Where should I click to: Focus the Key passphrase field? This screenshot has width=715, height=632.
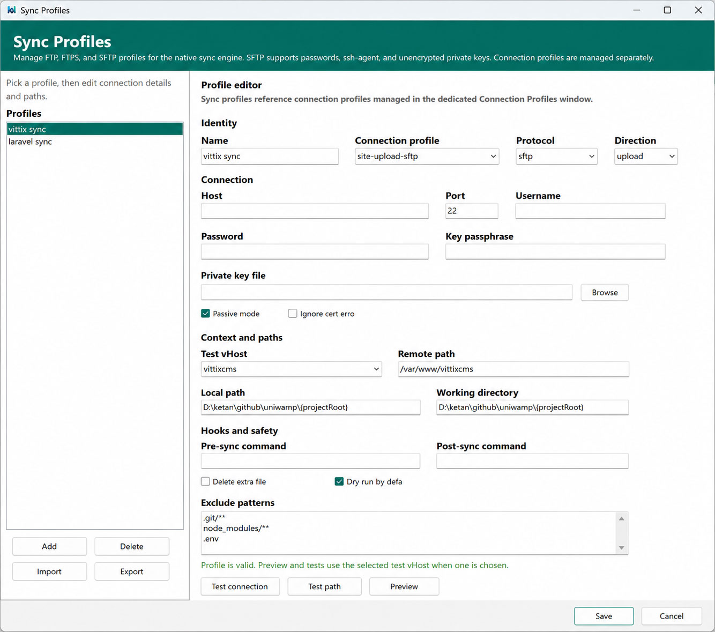pyautogui.click(x=555, y=252)
